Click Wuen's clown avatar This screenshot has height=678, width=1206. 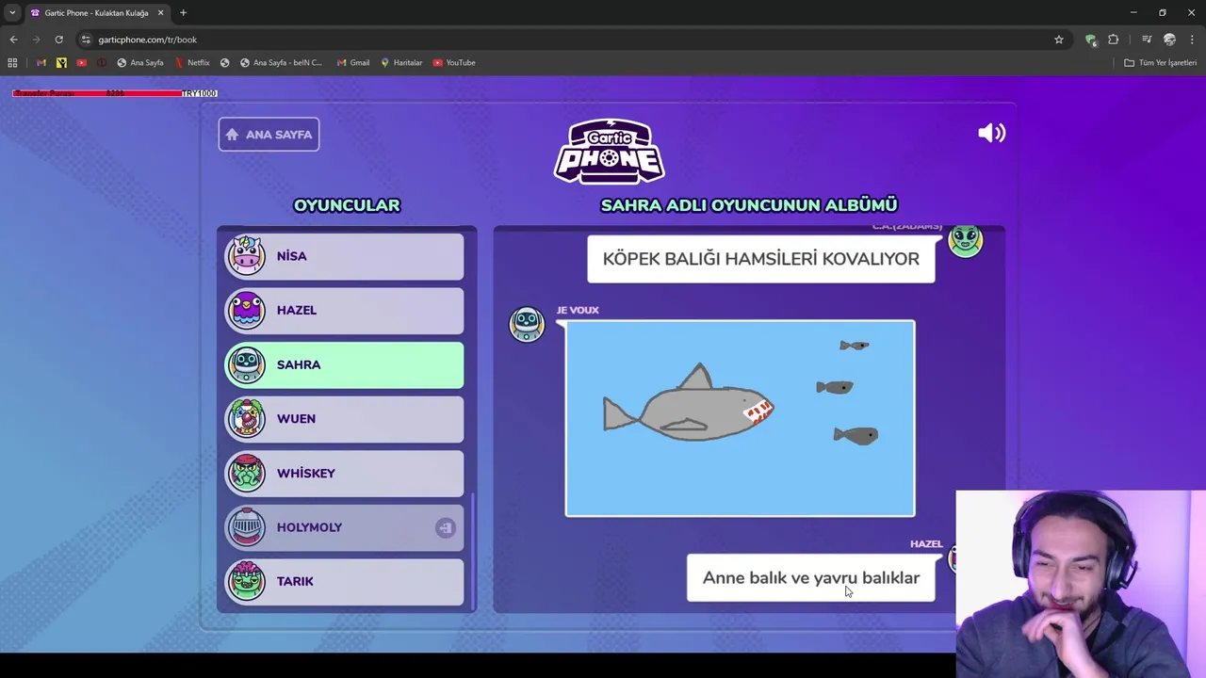(x=246, y=419)
